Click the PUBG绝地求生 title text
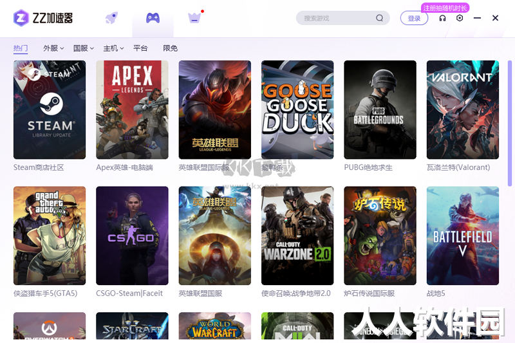Image resolution: width=515 pixels, height=343 pixels. point(368,167)
